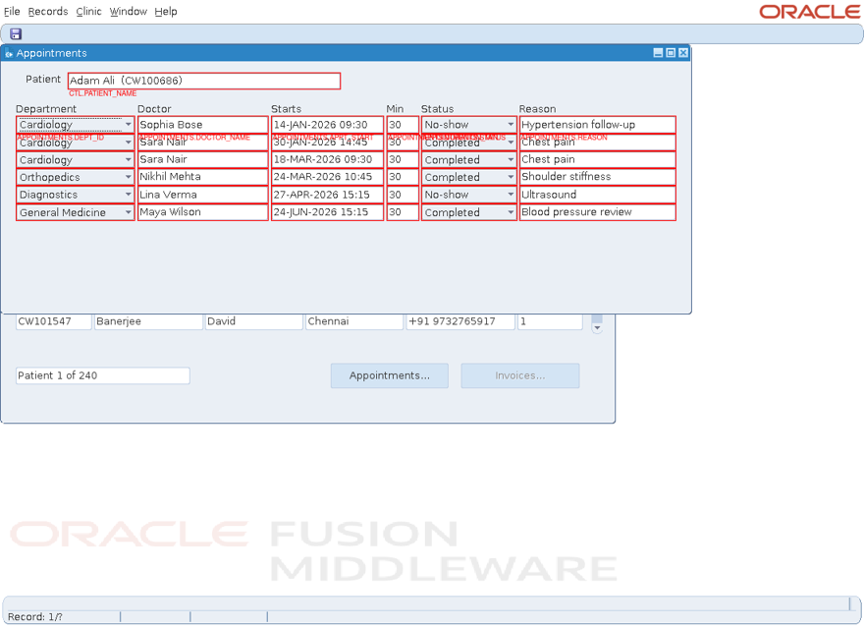Click the Appointments window title icon
Image resolution: width=864 pixels, height=629 pixels.
coord(8,53)
